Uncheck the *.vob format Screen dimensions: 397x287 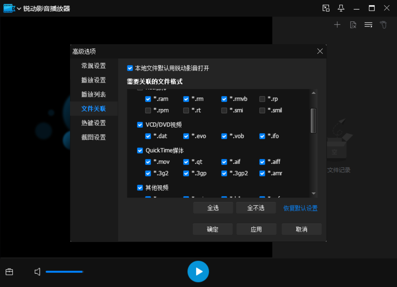point(224,136)
